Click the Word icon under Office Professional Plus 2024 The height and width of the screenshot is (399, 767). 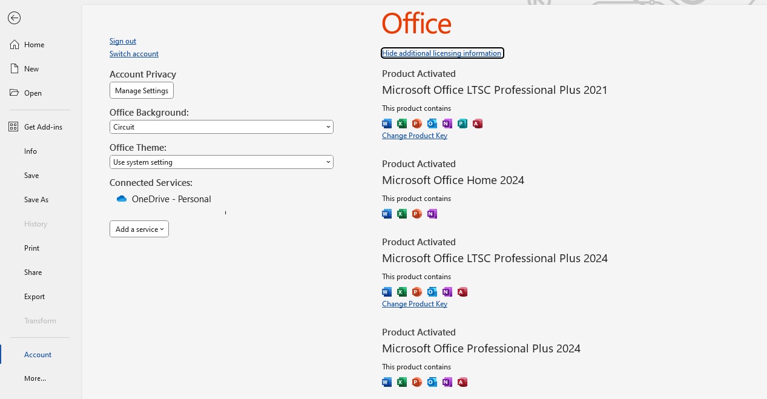[387, 382]
